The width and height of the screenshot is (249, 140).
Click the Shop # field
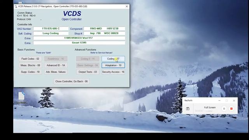coord(104,33)
